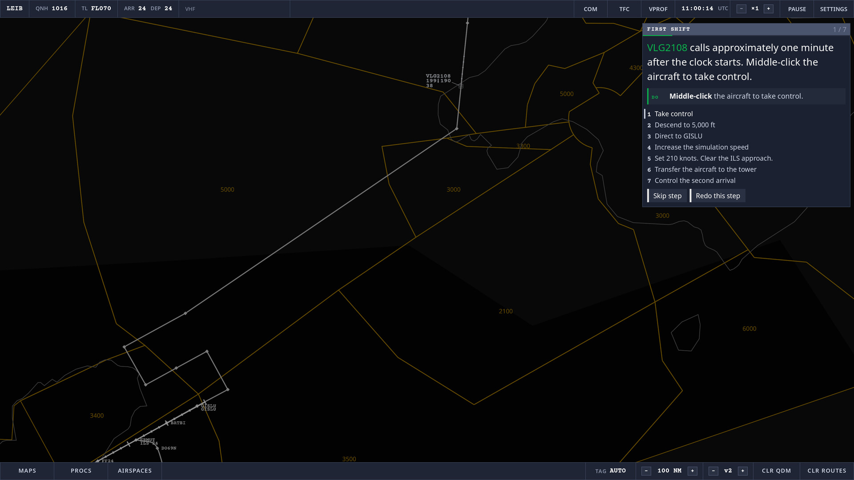Click the QNH 1016 pressure readout
Viewport: 854px width, 480px height.
point(52,9)
